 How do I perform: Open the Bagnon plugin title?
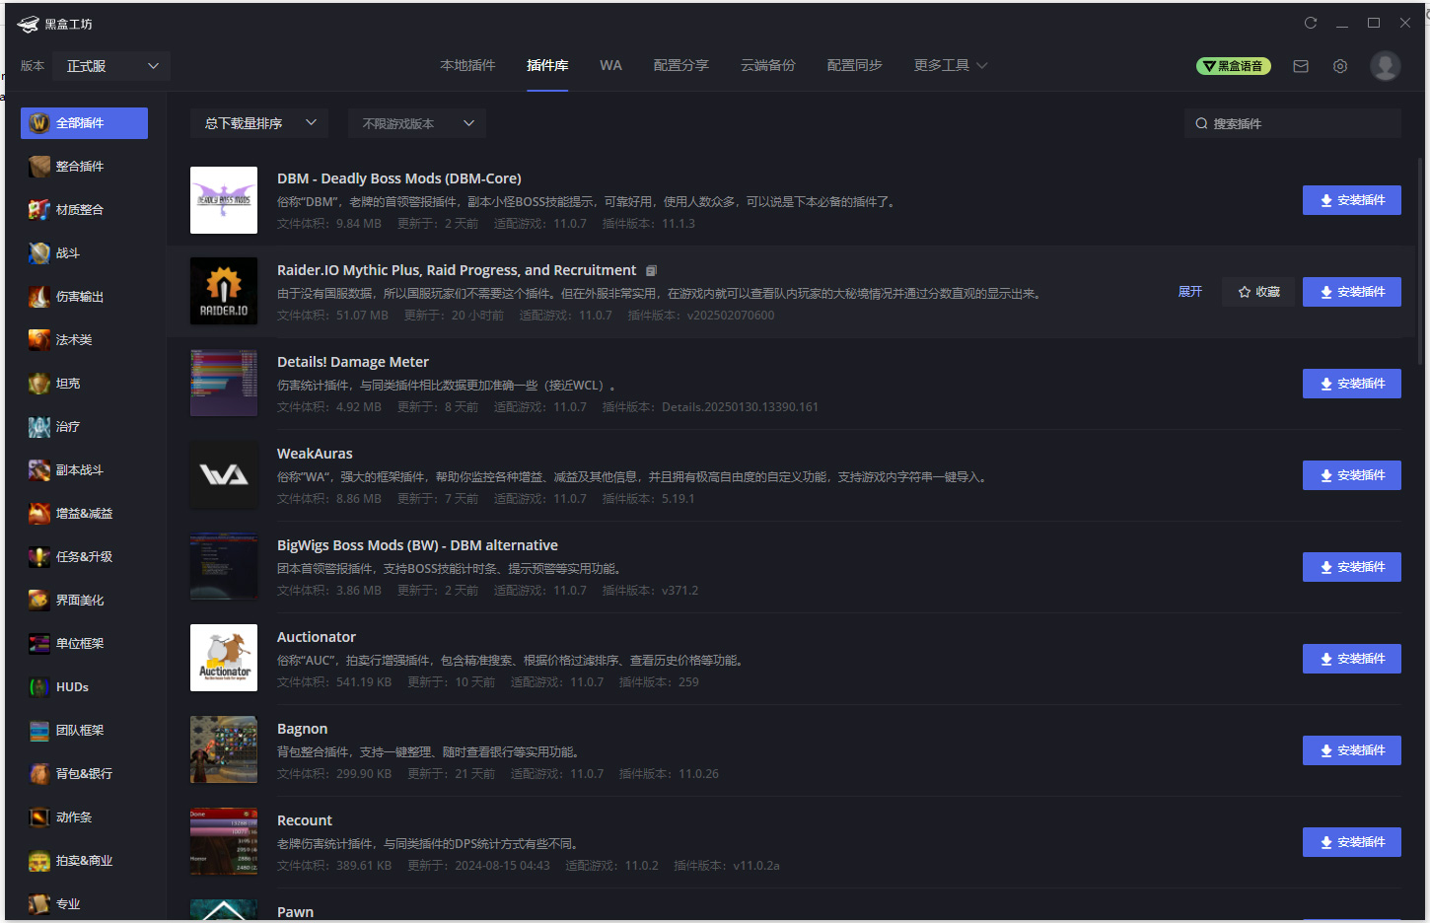pos(302,729)
